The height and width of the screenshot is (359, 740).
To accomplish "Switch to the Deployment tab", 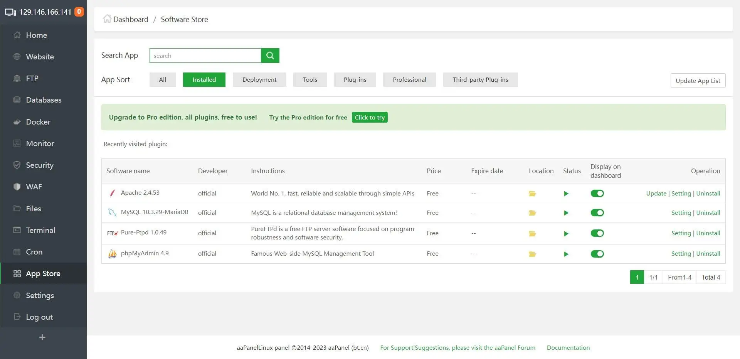I will point(259,79).
